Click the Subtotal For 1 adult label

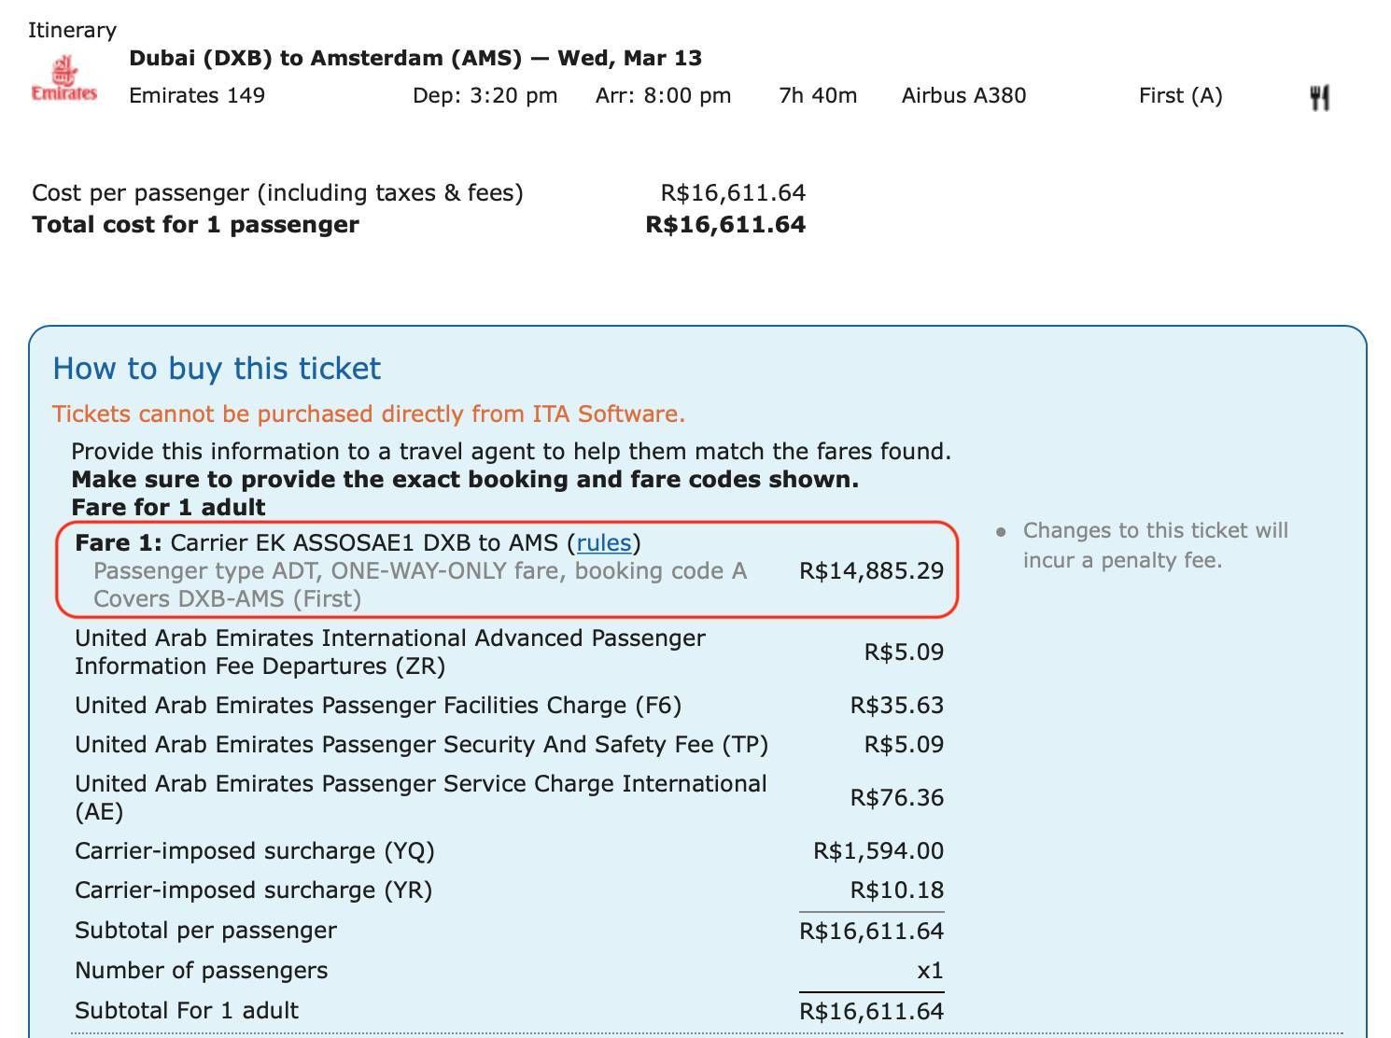(x=187, y=1011)
